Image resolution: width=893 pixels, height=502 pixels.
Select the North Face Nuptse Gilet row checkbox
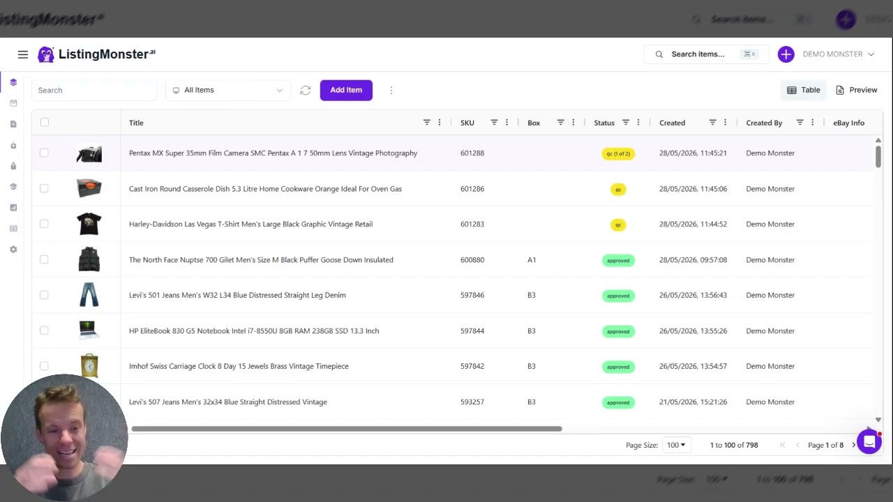44,260
